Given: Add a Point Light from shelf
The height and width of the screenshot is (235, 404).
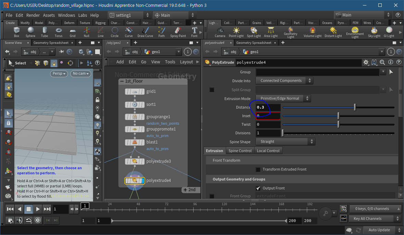Looking at the screenshot, I should click(x=236, y=32).
